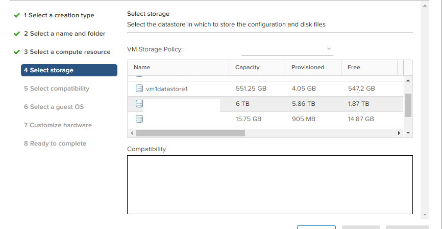Click the datastore icon in the 6 TB row
This screenshot has width=442, height=229.
pyautogui.click(x=139, y=104)
